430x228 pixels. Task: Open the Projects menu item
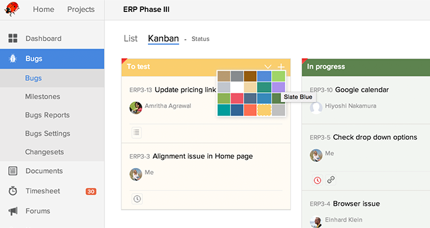81,9
